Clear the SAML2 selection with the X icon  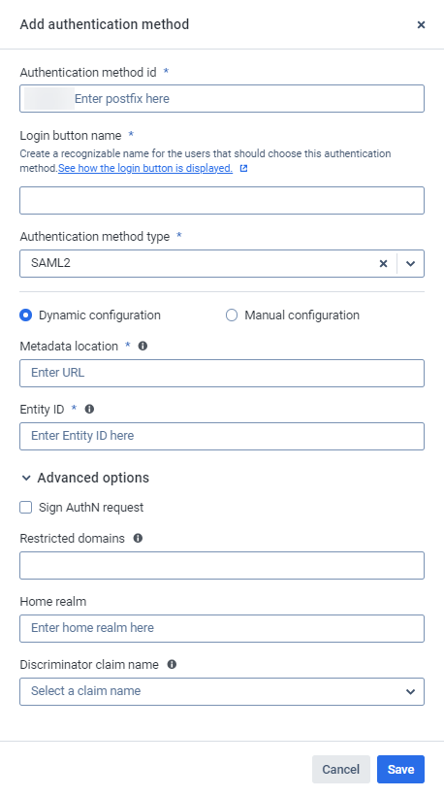[x=384, y=263]
